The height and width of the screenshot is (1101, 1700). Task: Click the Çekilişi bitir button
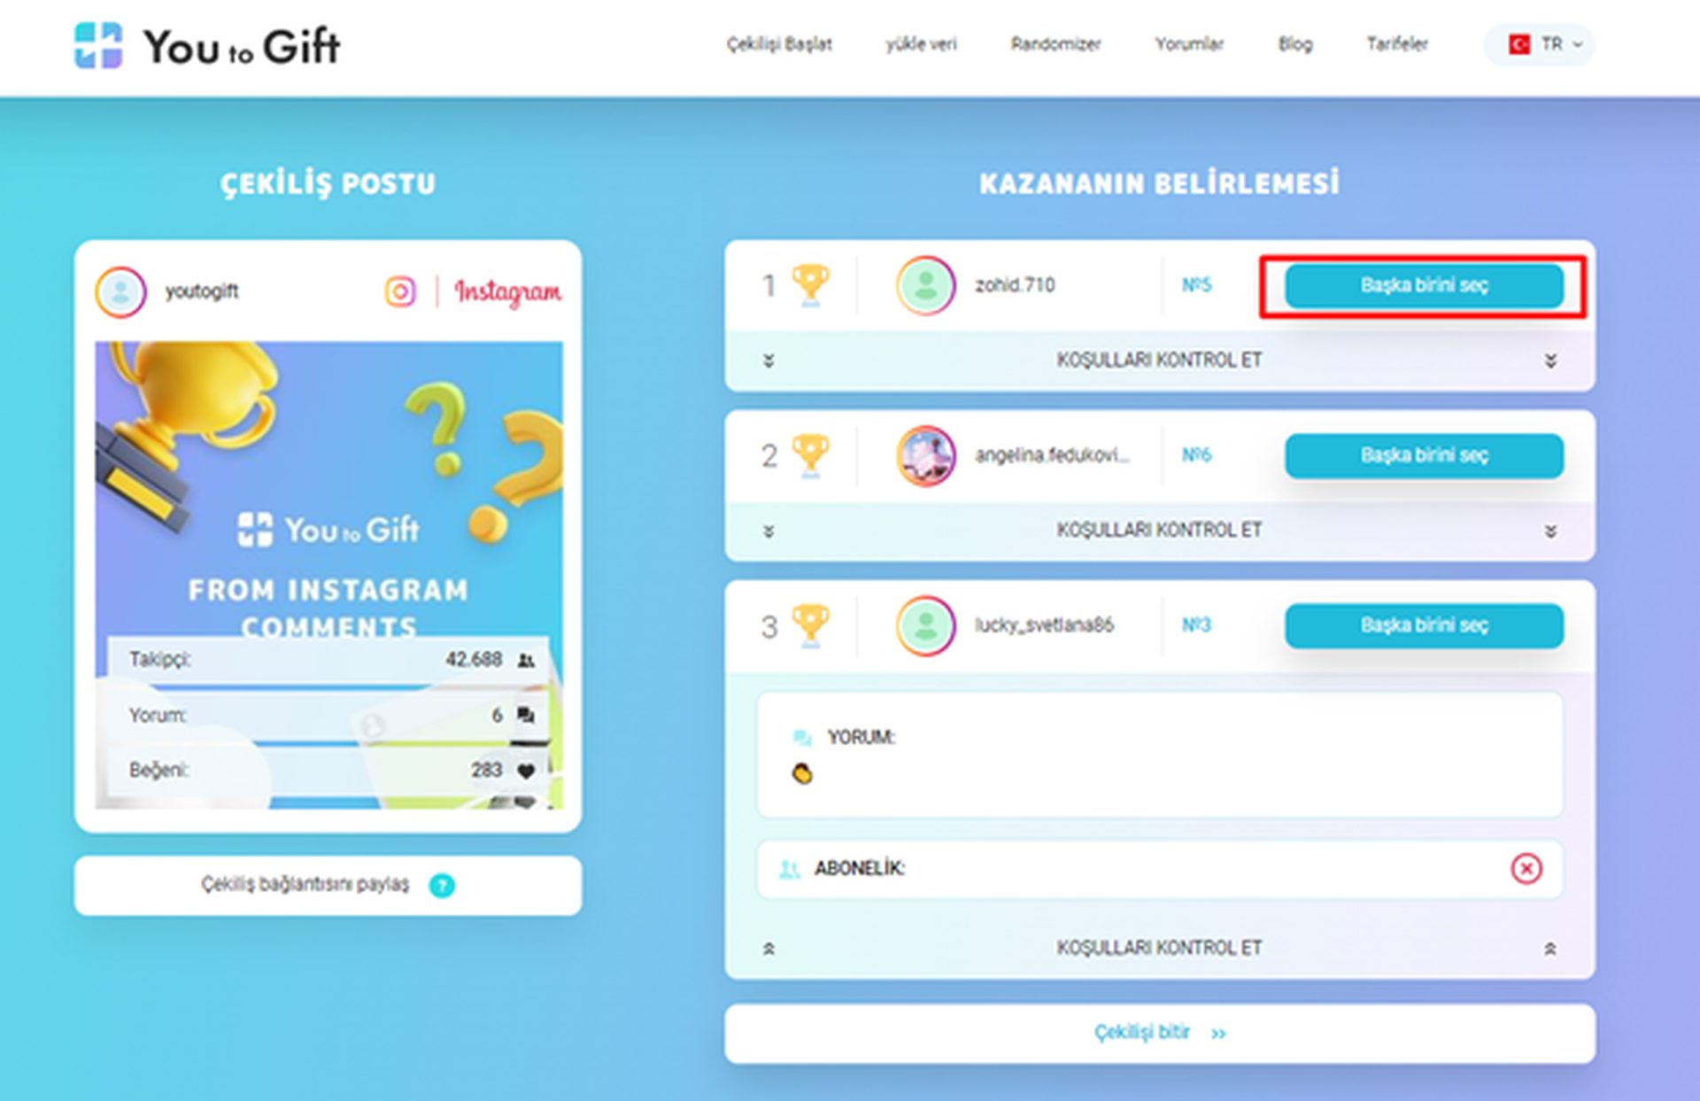point(1160,1031)
